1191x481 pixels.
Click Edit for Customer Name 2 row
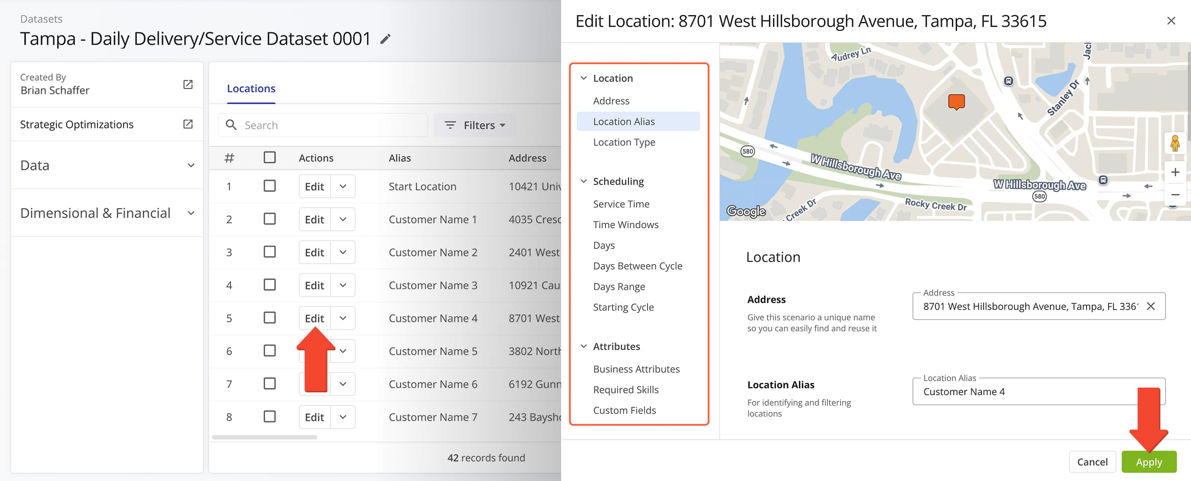point(314,252)
